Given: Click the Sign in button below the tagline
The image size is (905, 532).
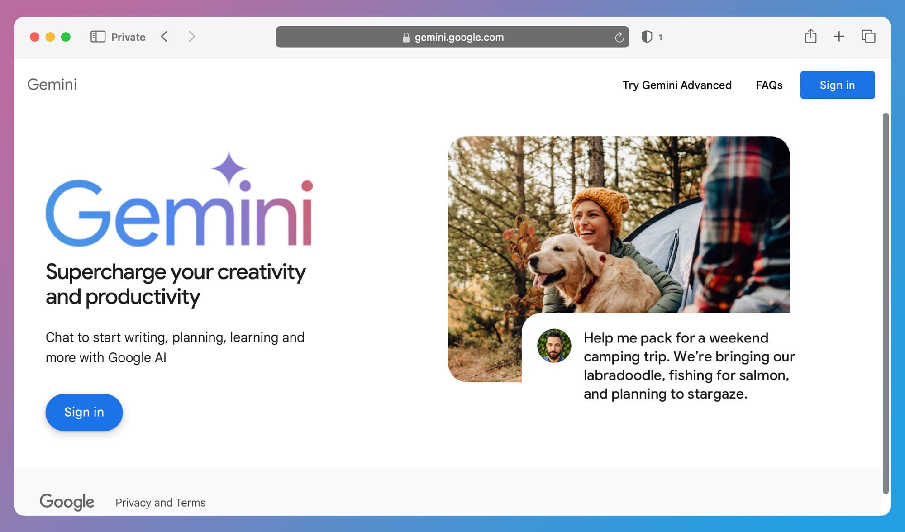Looking at the screenshot, I should tap(84, 412).
